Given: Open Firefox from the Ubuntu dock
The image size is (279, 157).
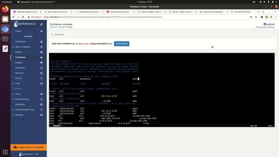Looking at the screenshot, I should (5, 9).
